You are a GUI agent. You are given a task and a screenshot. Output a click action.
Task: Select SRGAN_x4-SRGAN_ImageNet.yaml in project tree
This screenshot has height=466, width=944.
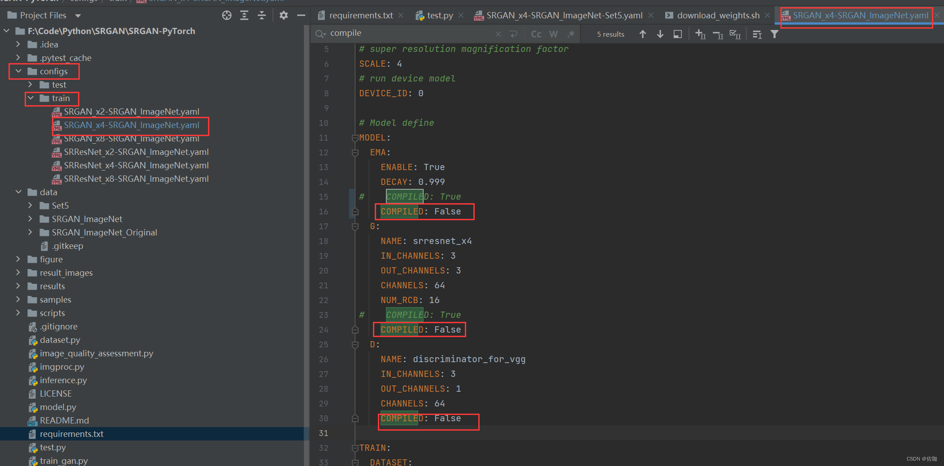131,125
